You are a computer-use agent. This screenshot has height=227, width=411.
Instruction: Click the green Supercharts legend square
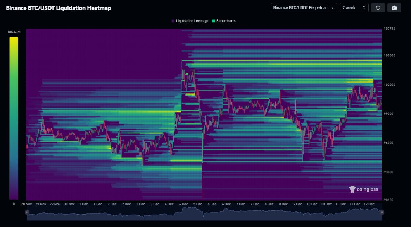(x=214, y=21)
